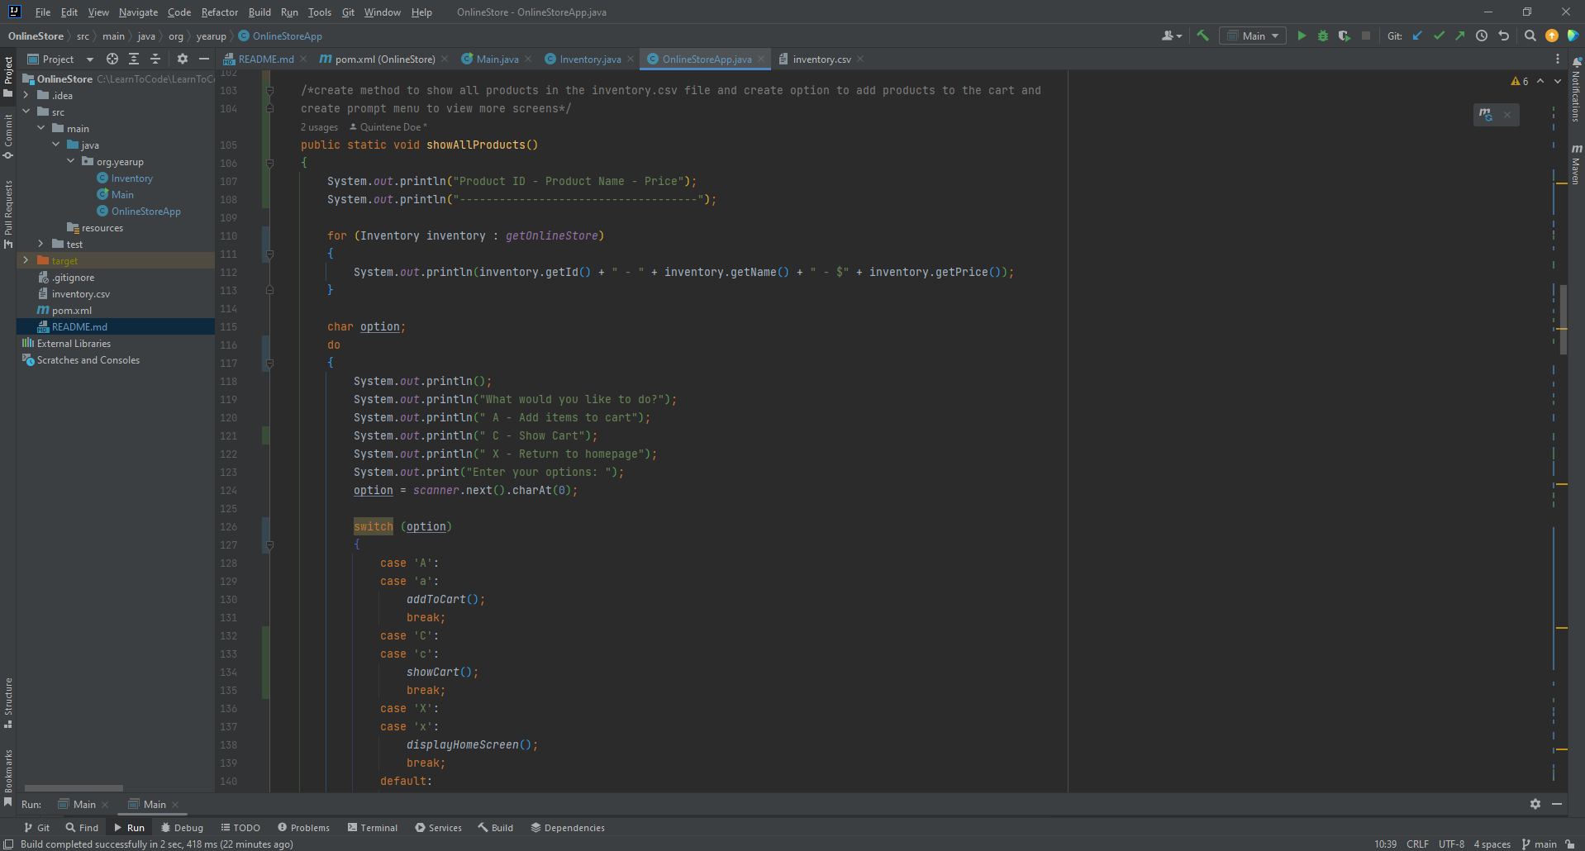
Task: Open Run panel settings gear
Action: [x=1535, y=804]
